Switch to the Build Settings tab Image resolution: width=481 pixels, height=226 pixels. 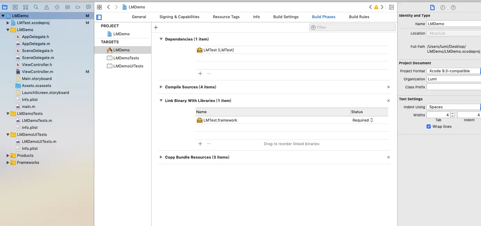click(286, 17)
